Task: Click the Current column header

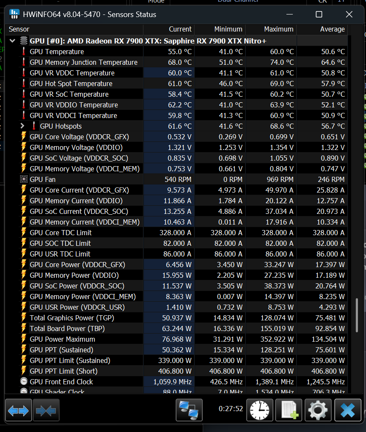Action: (169, 29)
